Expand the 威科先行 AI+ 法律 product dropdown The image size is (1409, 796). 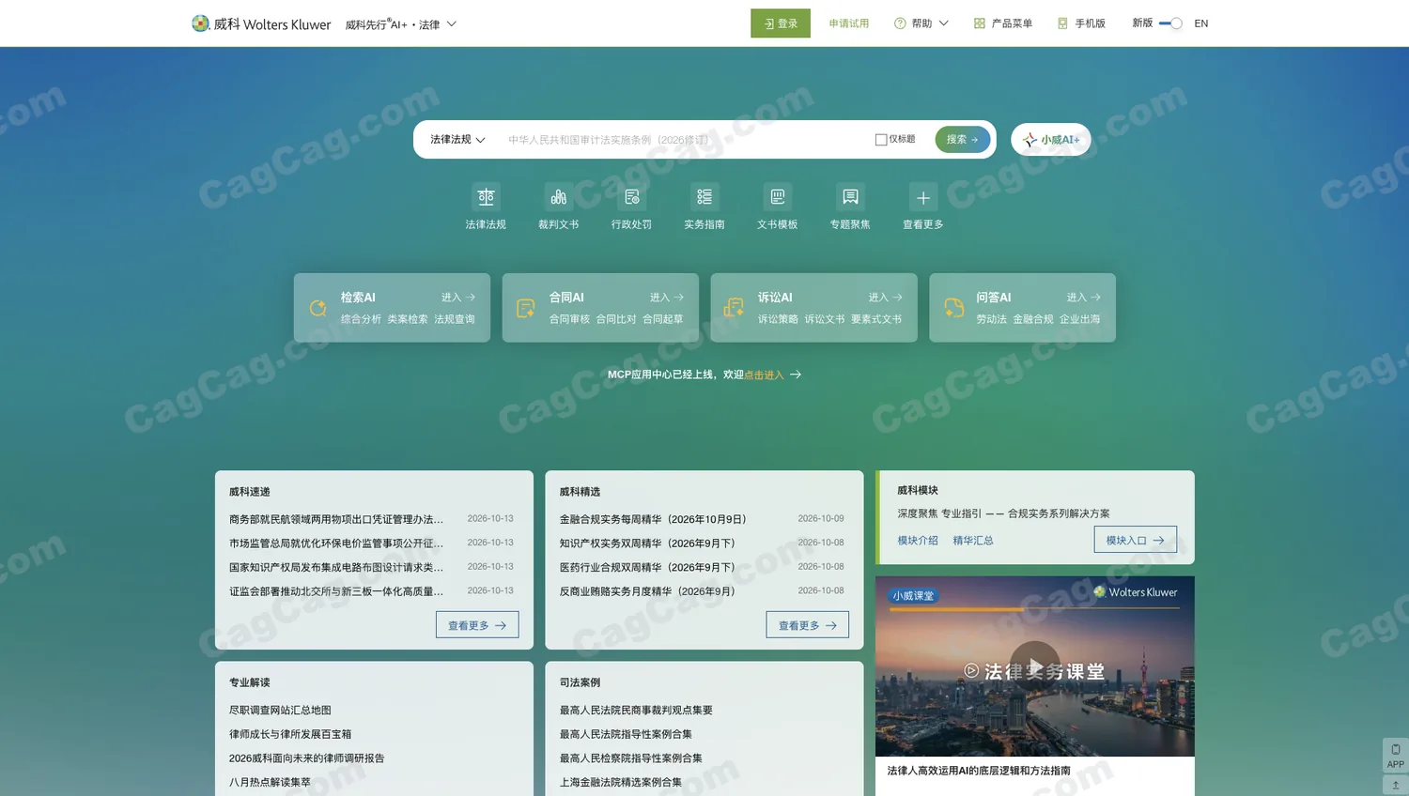pyautogui.click(x=401, y=24)
